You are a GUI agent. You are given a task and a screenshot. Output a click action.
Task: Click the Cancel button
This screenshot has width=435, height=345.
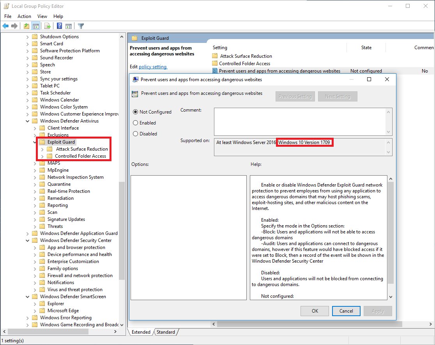point(346,311)
